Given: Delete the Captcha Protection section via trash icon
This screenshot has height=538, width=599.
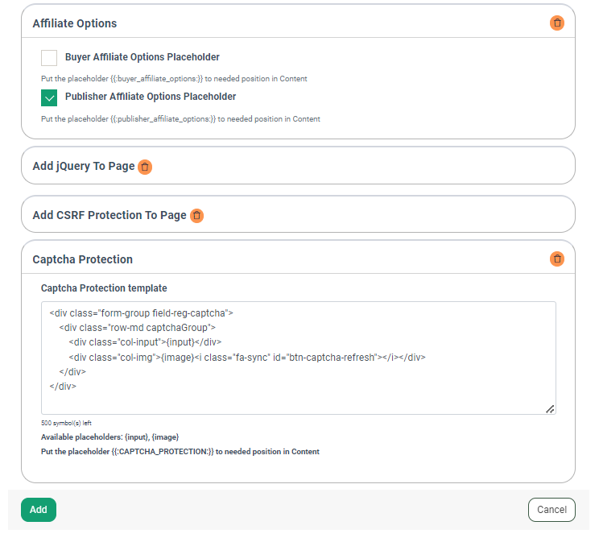Looking at the screenshot, I should (x=557, y=259).
